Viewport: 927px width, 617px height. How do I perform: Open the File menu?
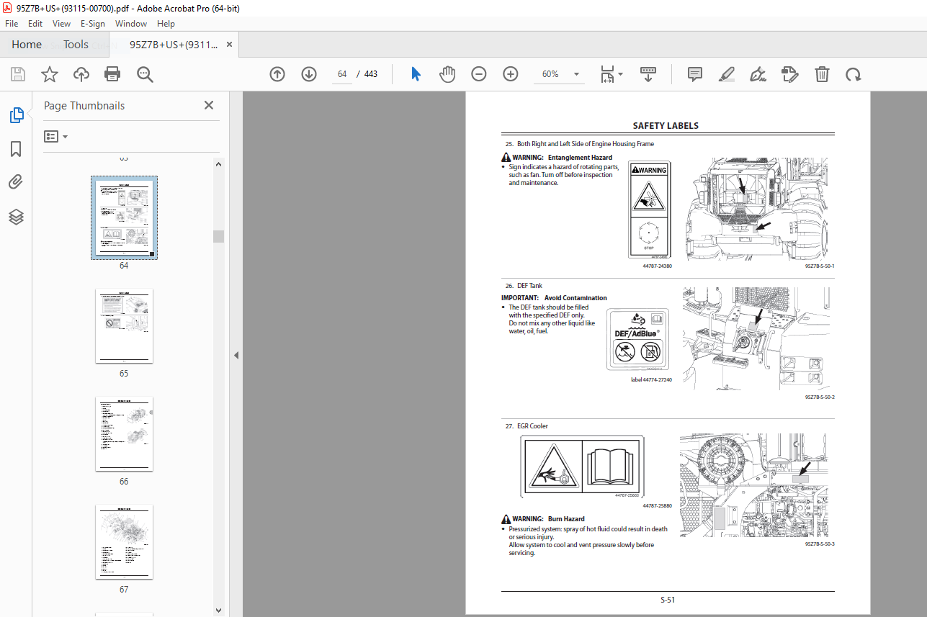pos(12,23)
